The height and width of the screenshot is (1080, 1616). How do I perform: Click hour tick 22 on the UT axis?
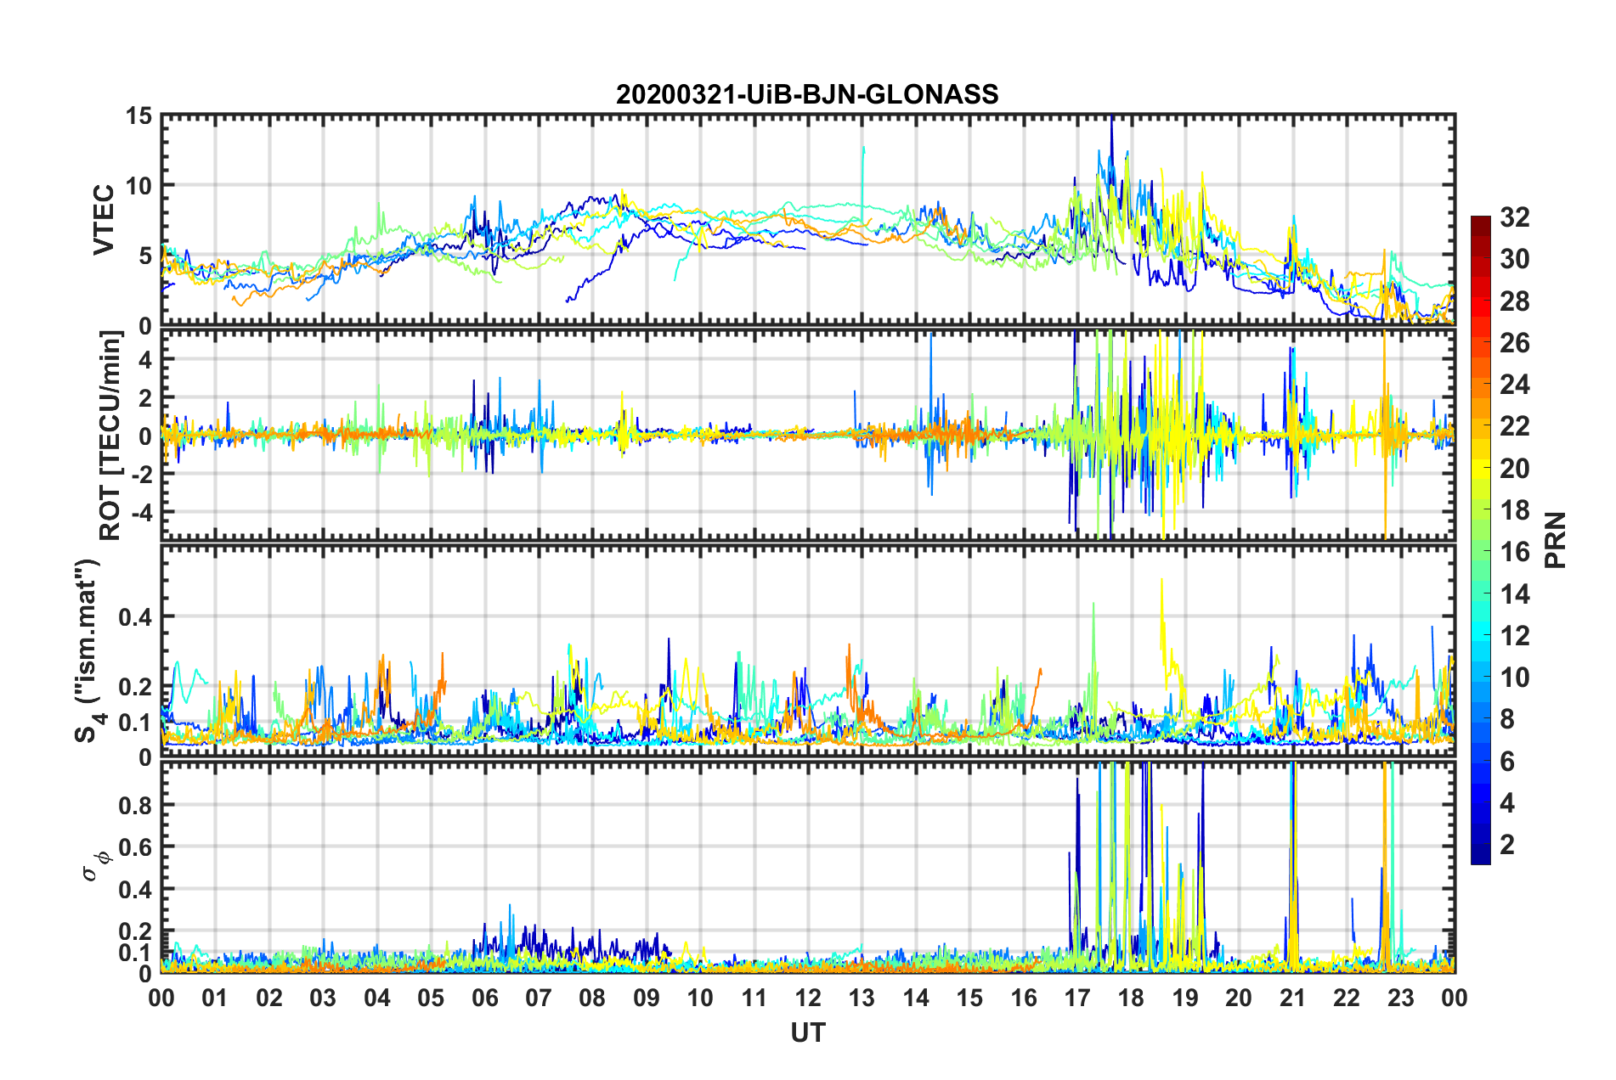click(1348, 998)
